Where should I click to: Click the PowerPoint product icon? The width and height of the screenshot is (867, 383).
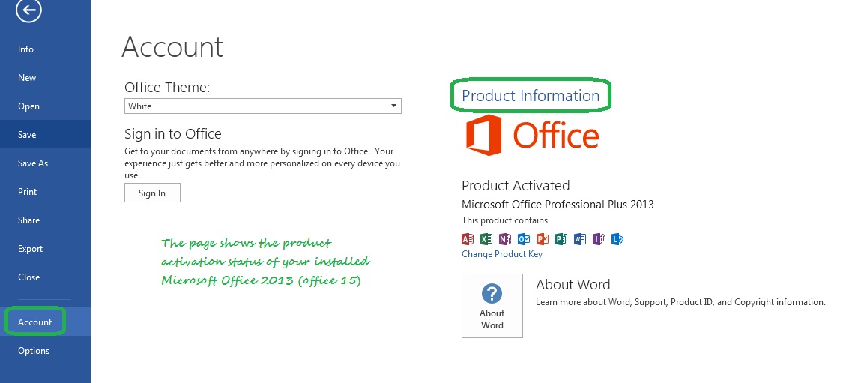[x=543, y=239]
